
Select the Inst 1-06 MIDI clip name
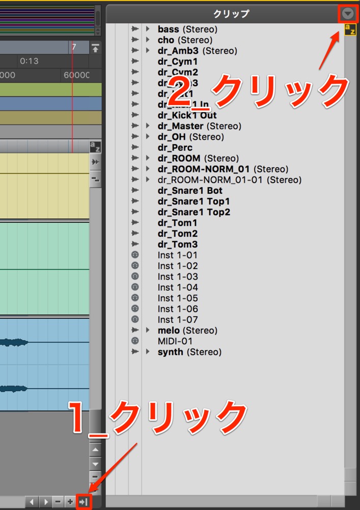tap(178, 309)
